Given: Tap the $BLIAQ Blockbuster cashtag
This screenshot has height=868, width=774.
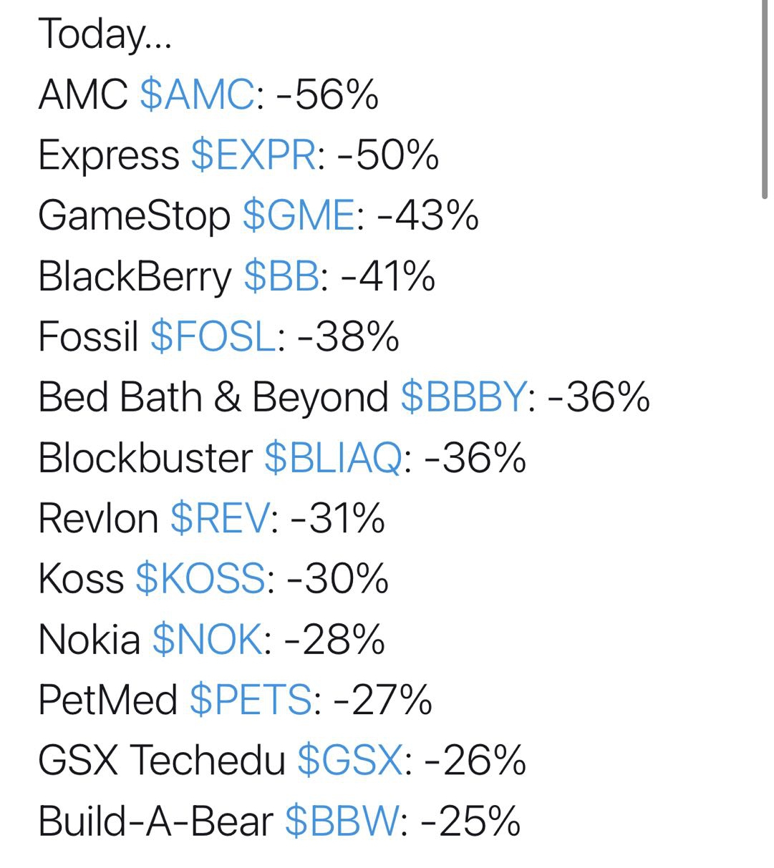Looking at the screenshot, I should [x=334, y=457].
